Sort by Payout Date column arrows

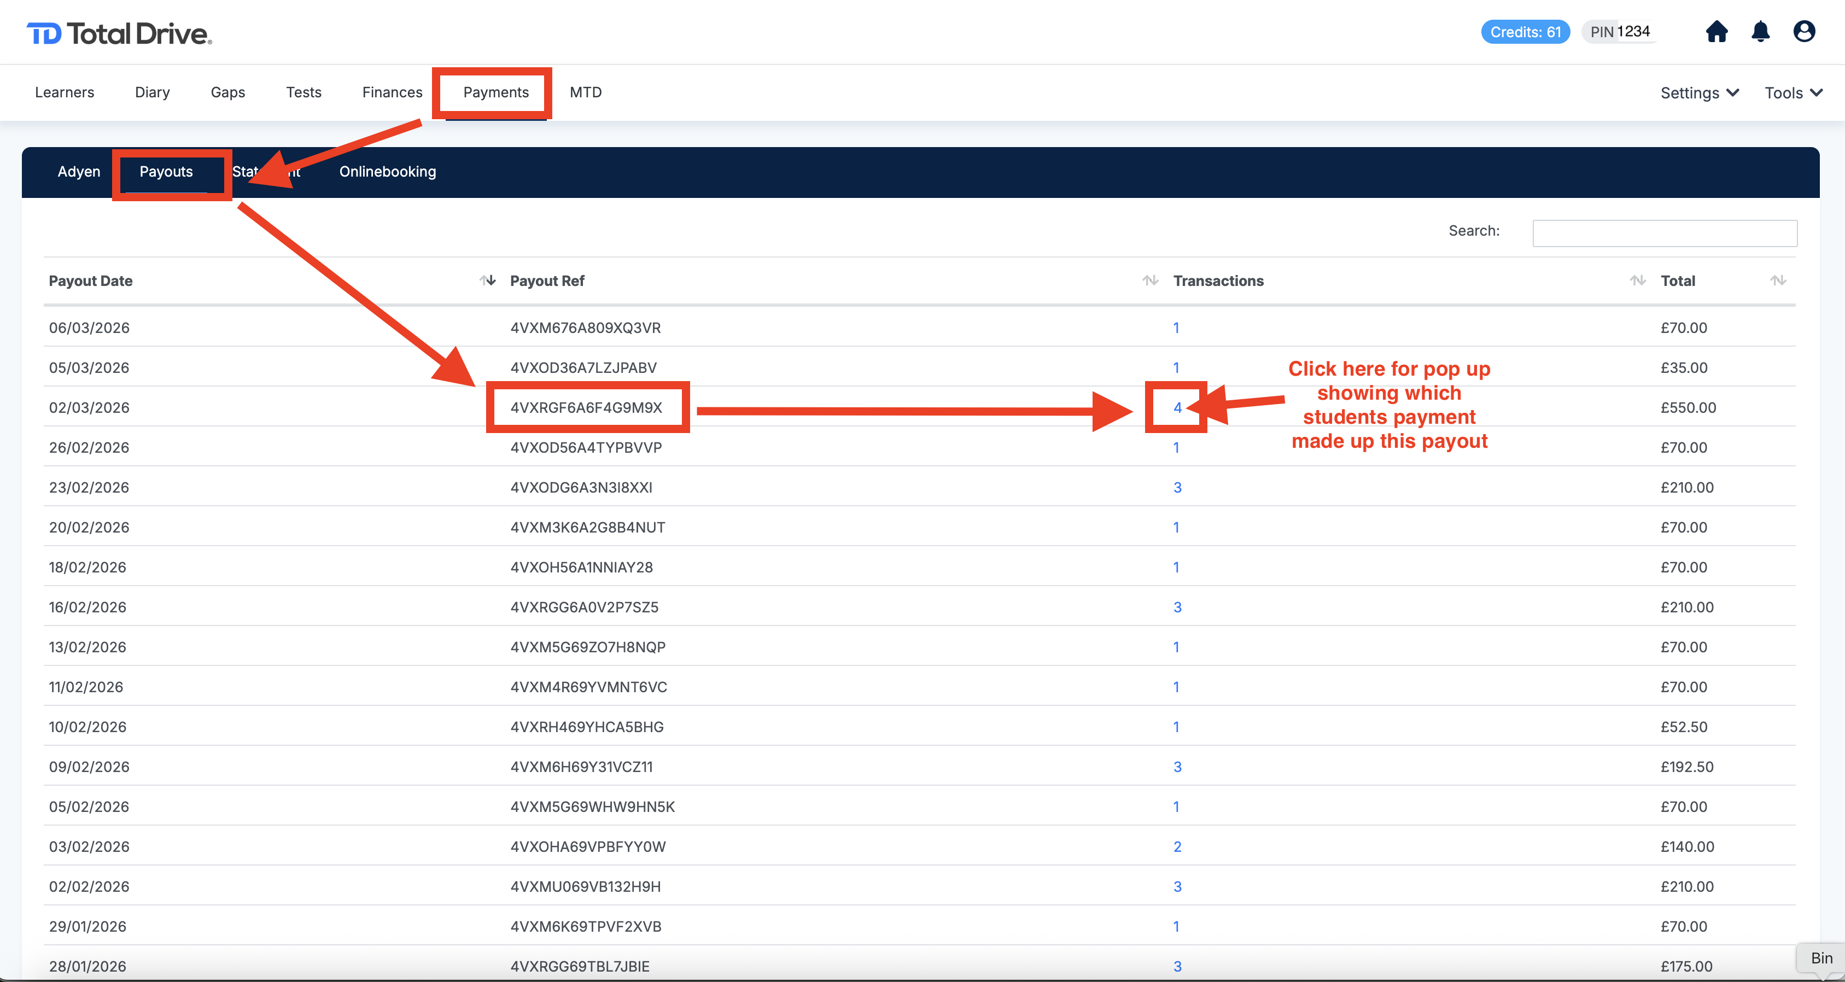coord(488,281)
